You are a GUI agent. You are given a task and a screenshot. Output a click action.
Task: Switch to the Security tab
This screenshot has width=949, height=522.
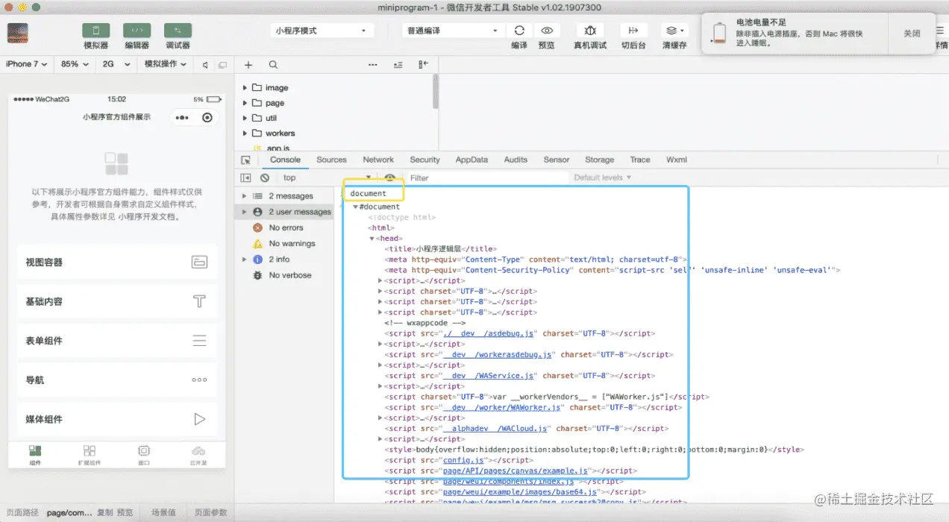point(425,160)
